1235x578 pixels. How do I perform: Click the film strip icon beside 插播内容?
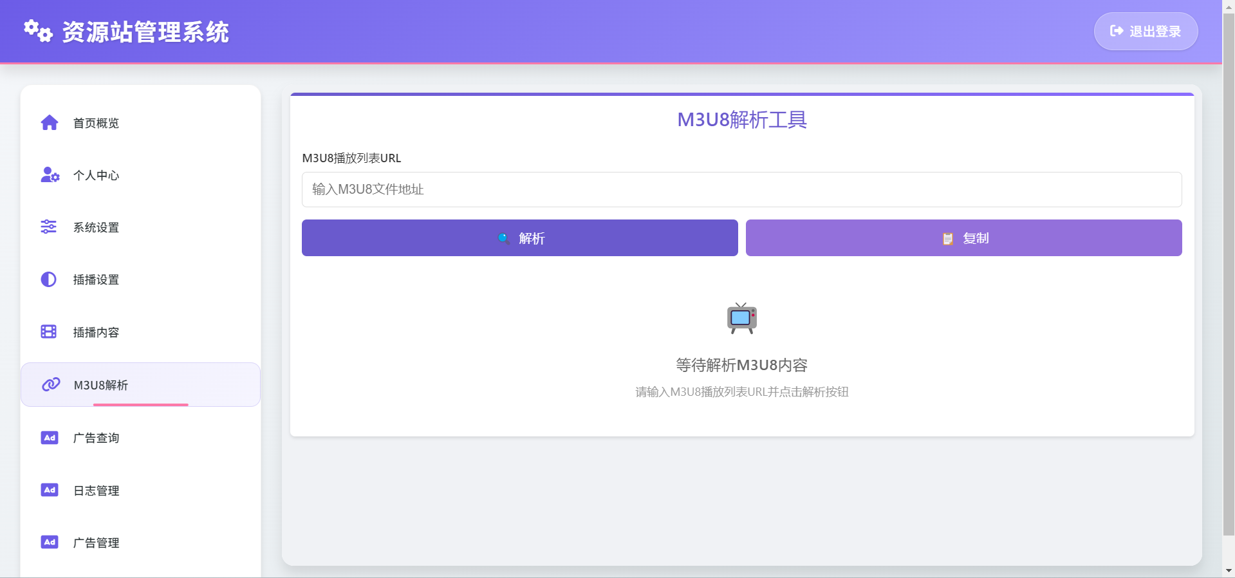point(49,331)
